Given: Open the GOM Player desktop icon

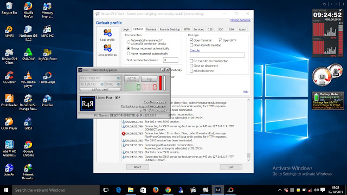Looking at the screenshot, I should click(9, 124).
